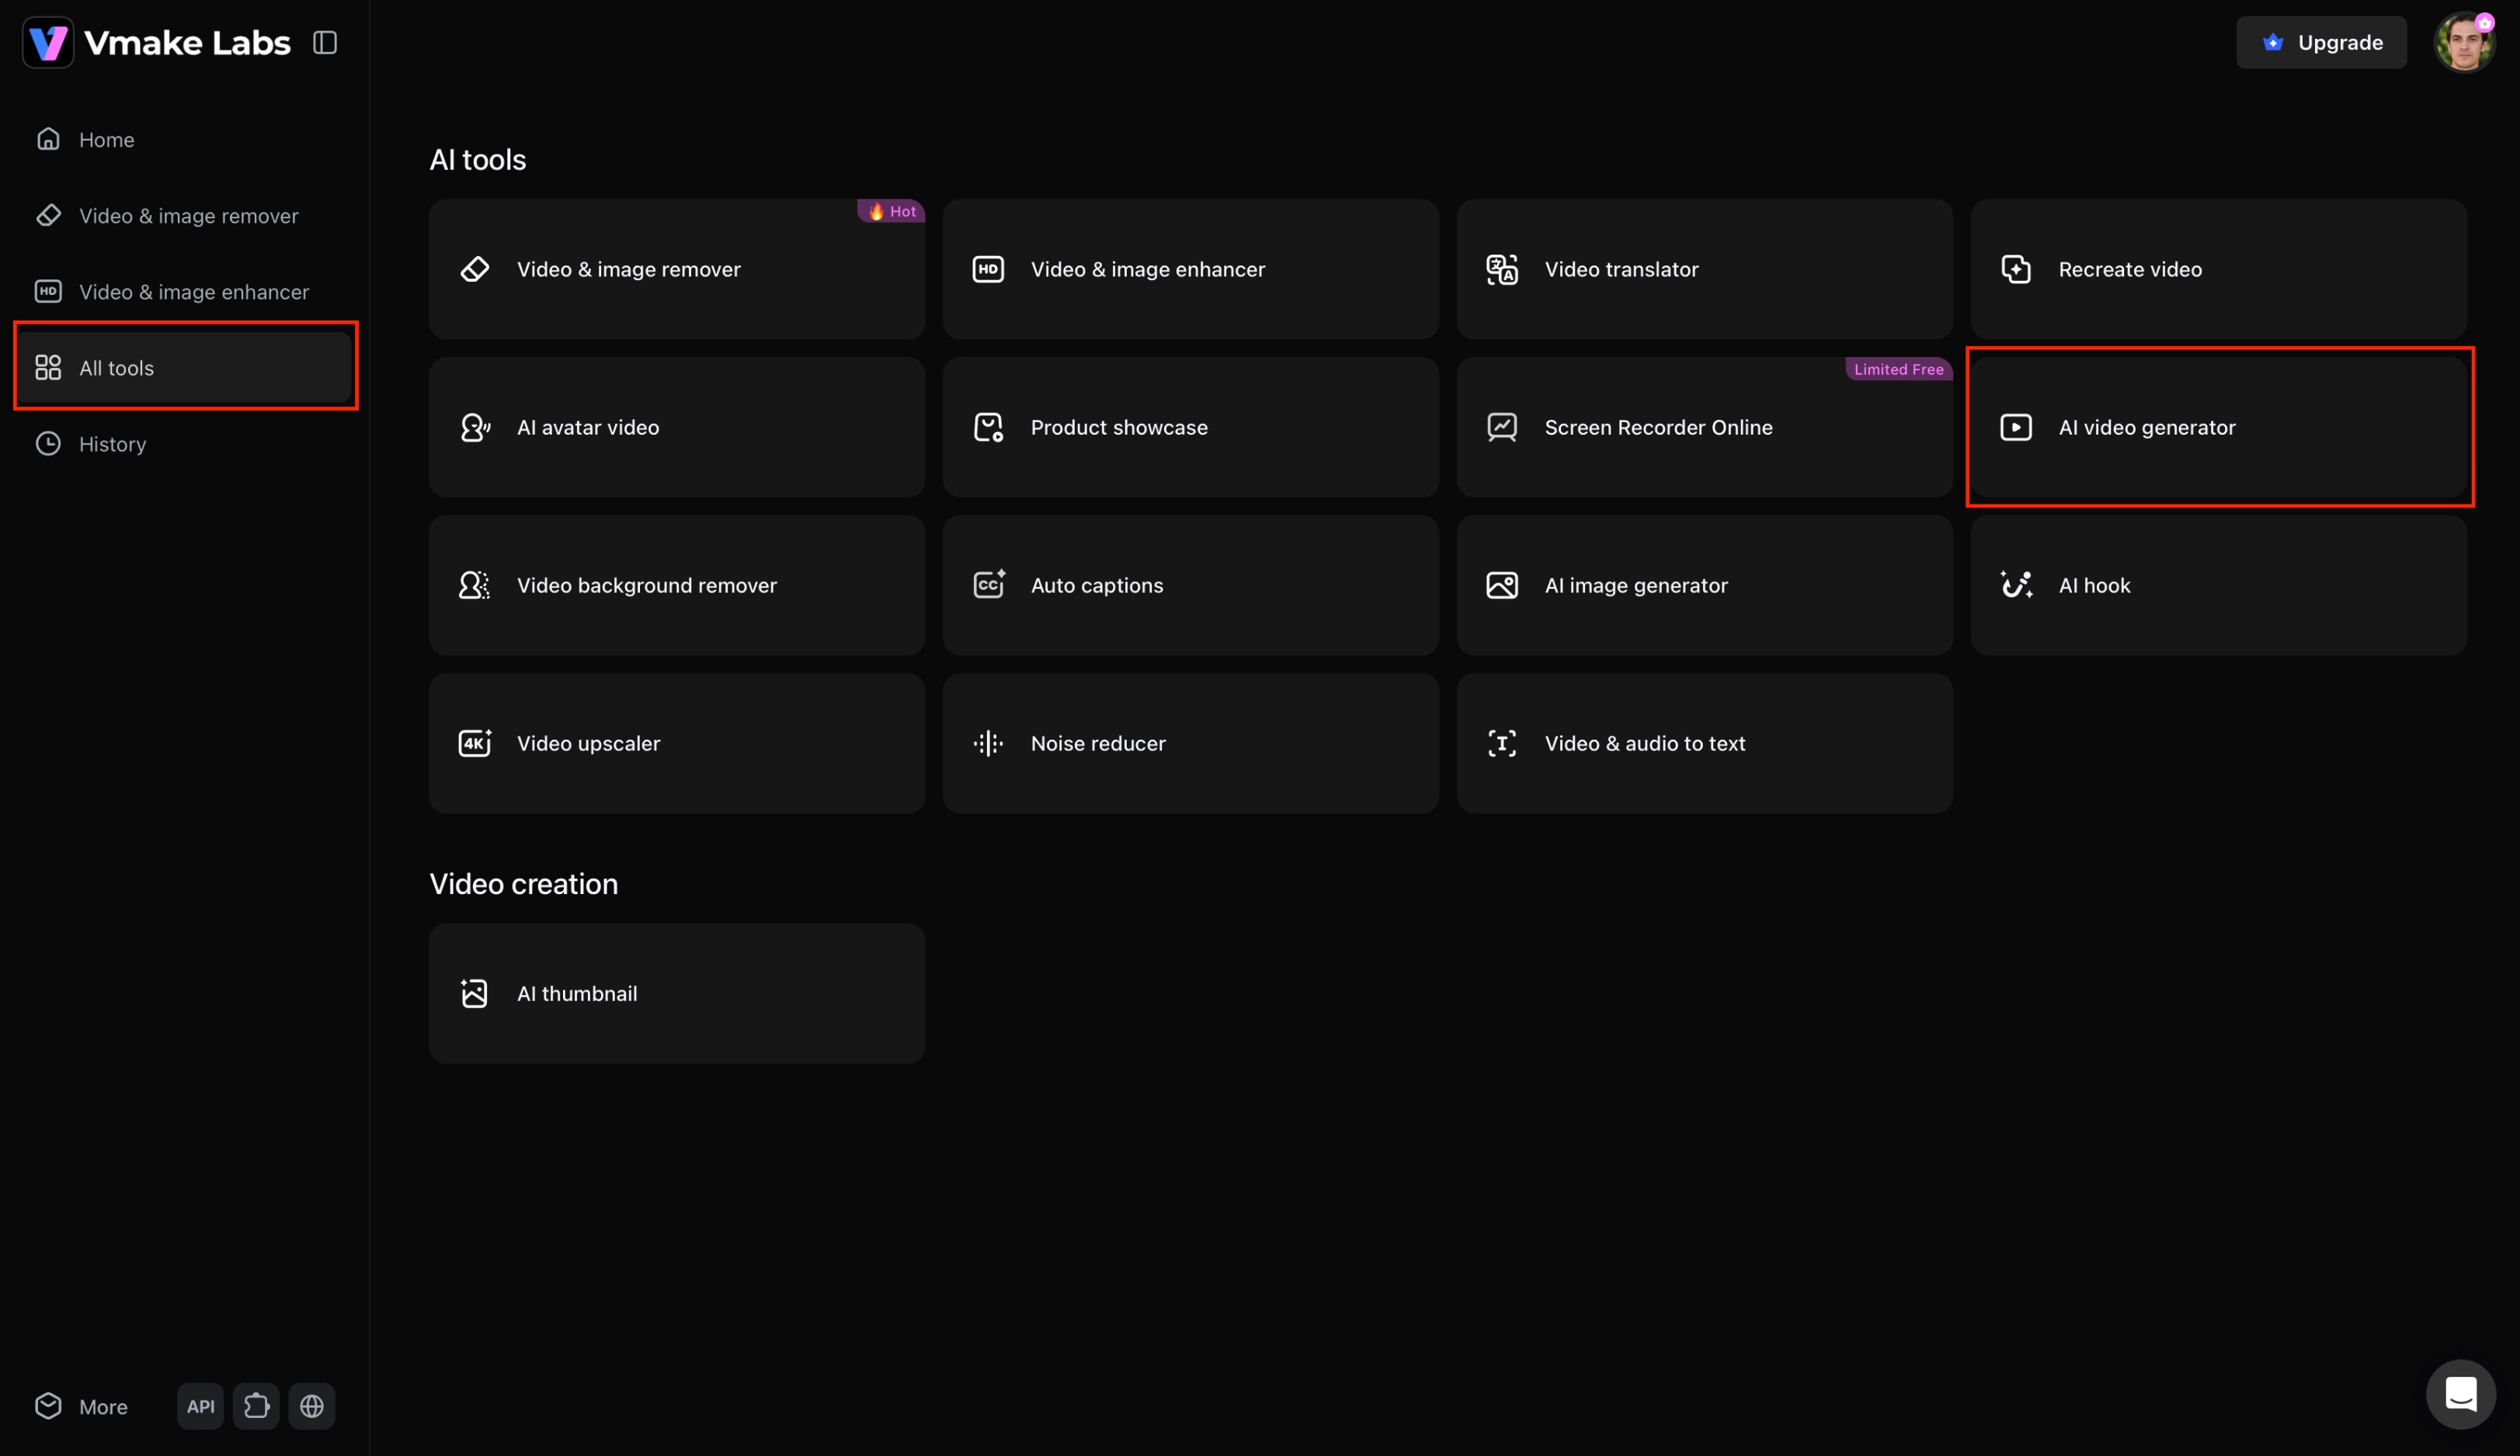The width and height of the screenshot is (2520, 1456).
Task: Open the Video & image enhancer tool card
Action: [x=1191, y=269]
